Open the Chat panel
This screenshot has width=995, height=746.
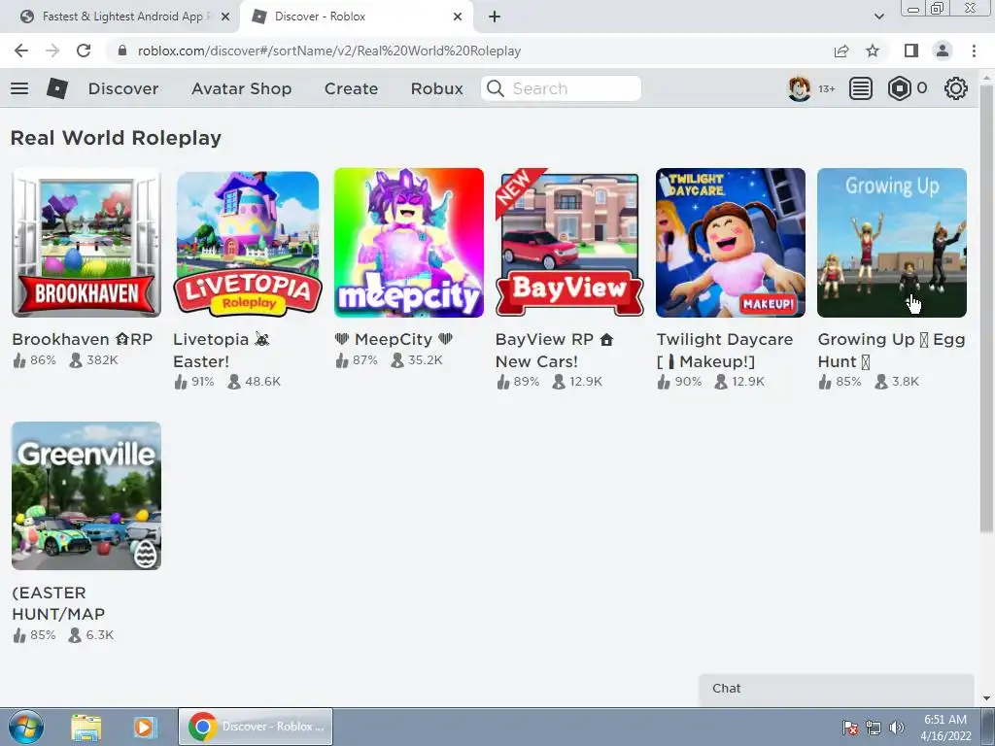tap(836, 689)
